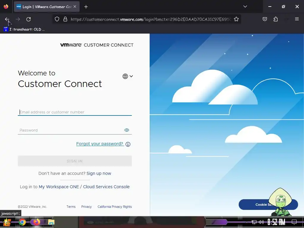This screenshot has width=304, height=228.
Task: Open the notification center icon
Action: 294,222
